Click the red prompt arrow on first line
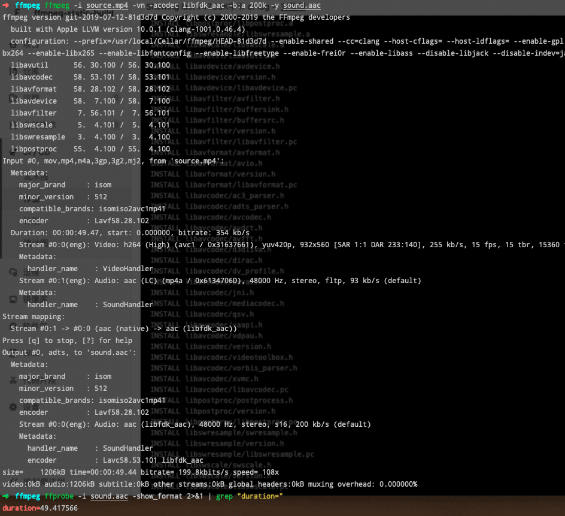Screen dimensions: 565x516 [5, 5]
